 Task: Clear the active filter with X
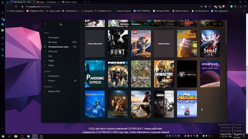click(x=153, y=24)
